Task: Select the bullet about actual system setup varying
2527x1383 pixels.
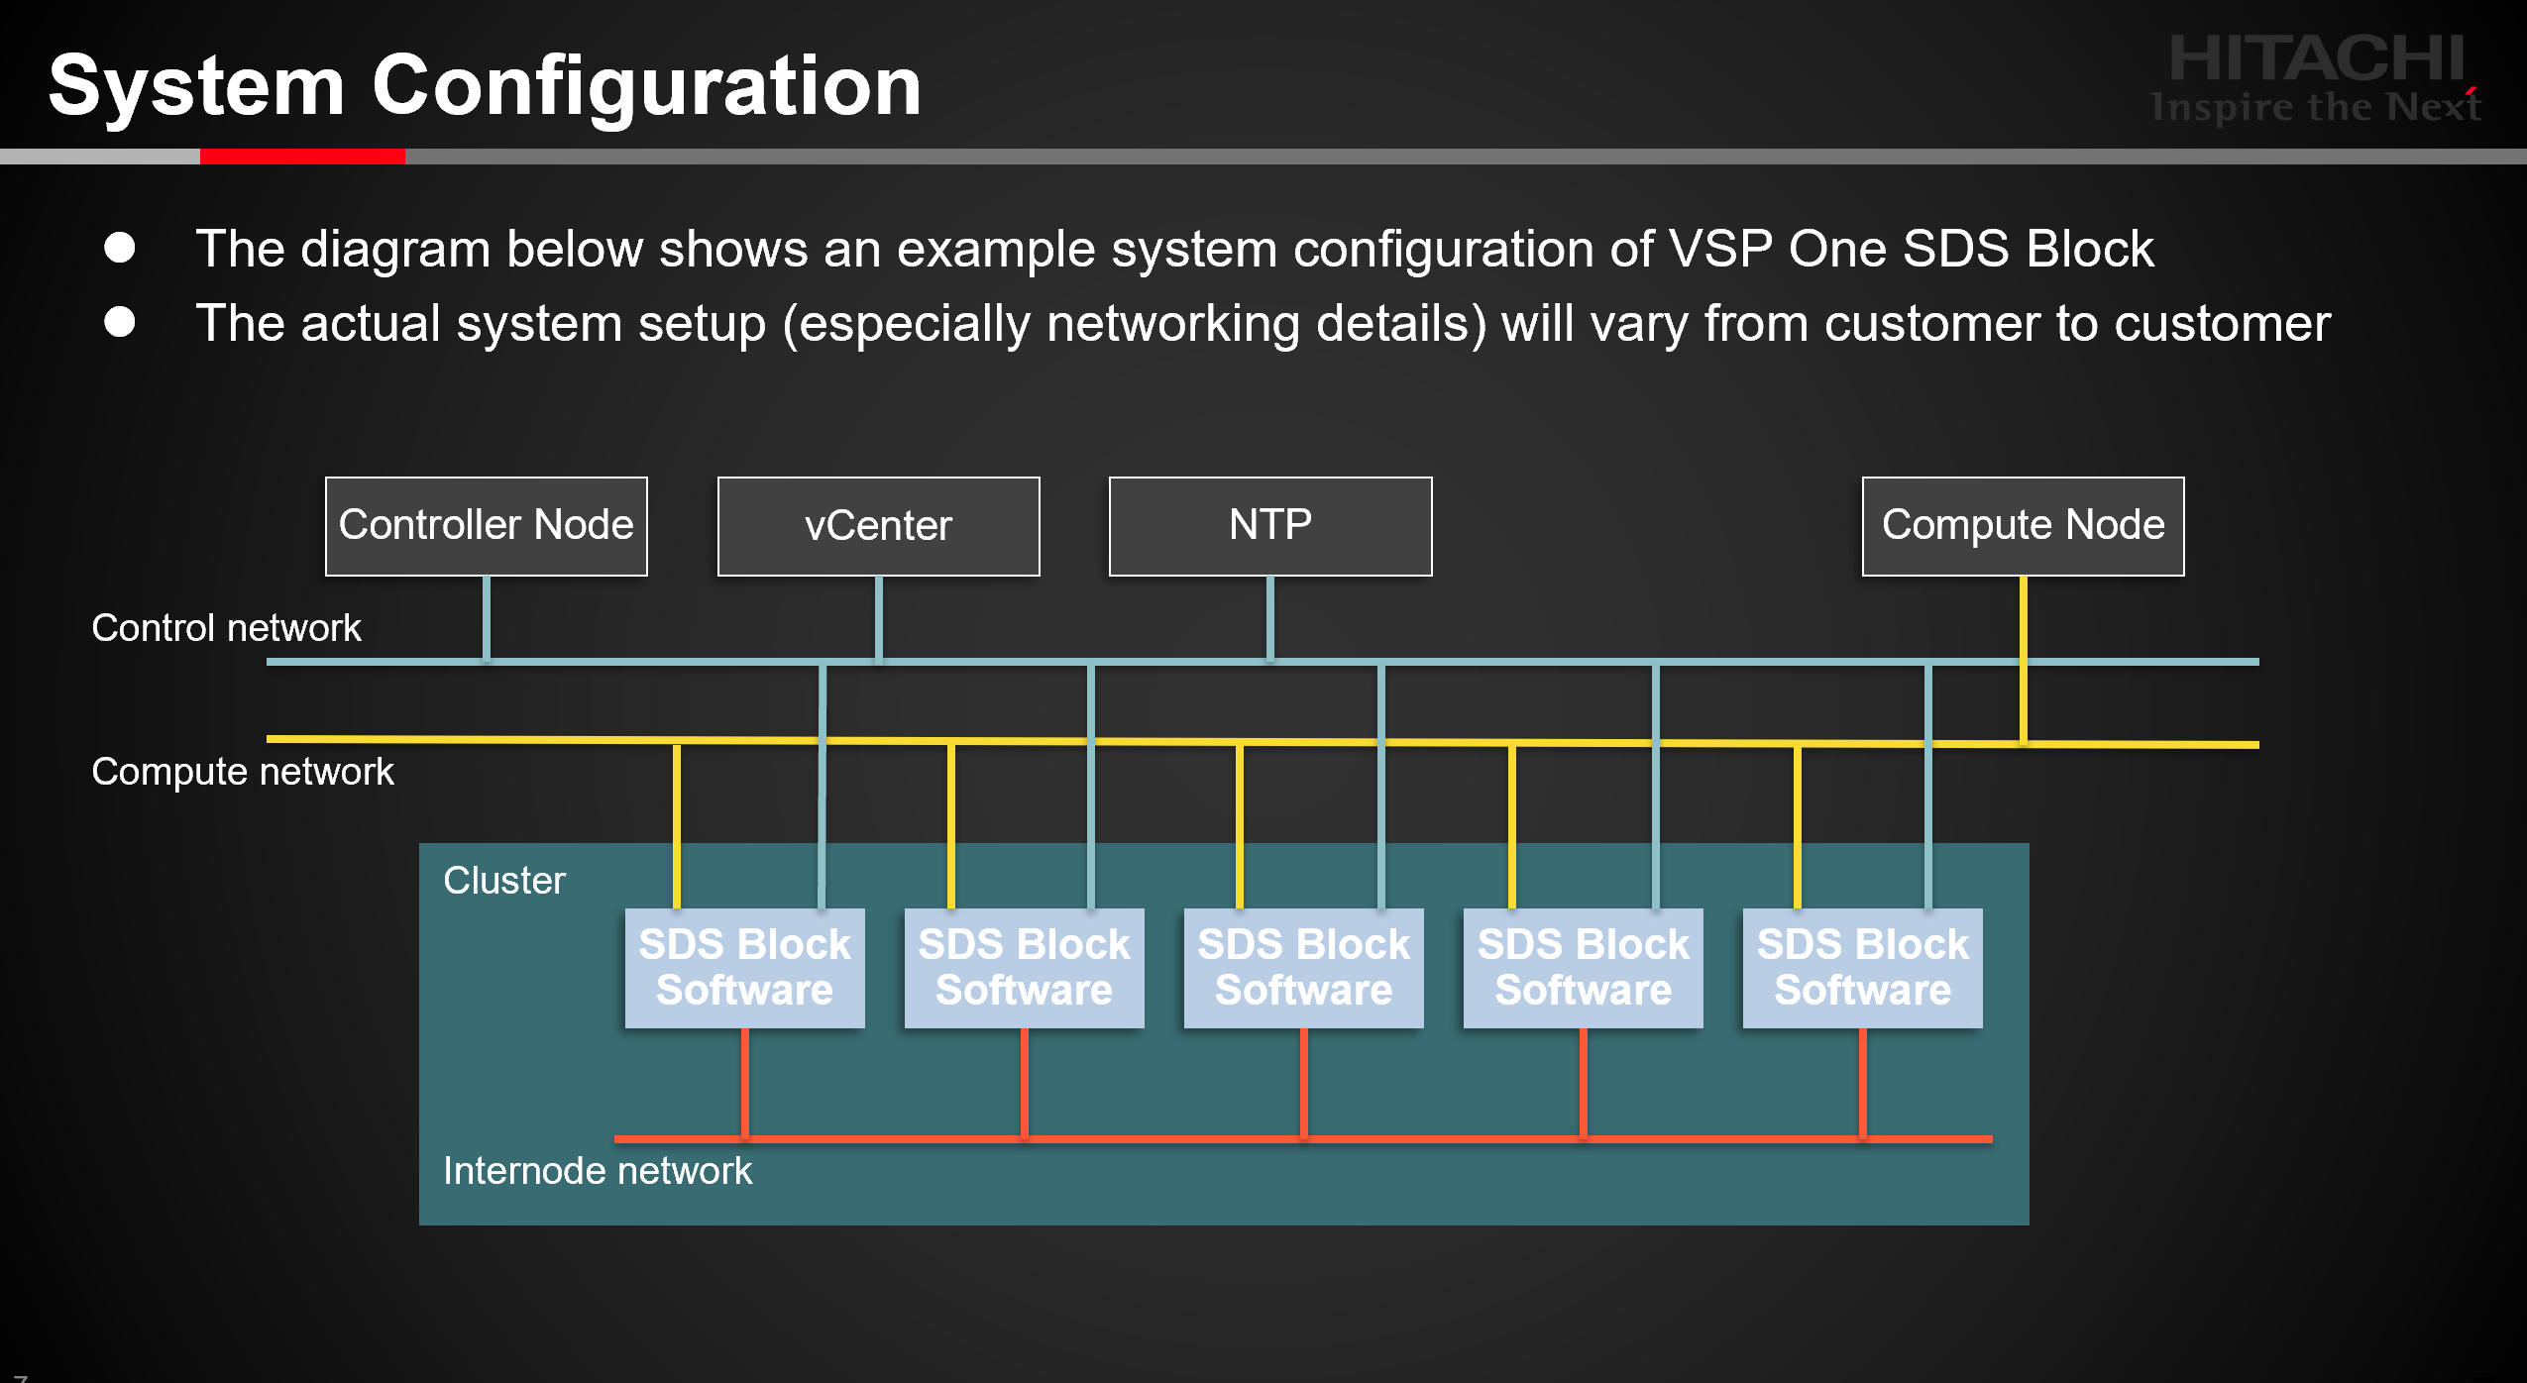Action: pyautogui.click(x=1263, y=323)
